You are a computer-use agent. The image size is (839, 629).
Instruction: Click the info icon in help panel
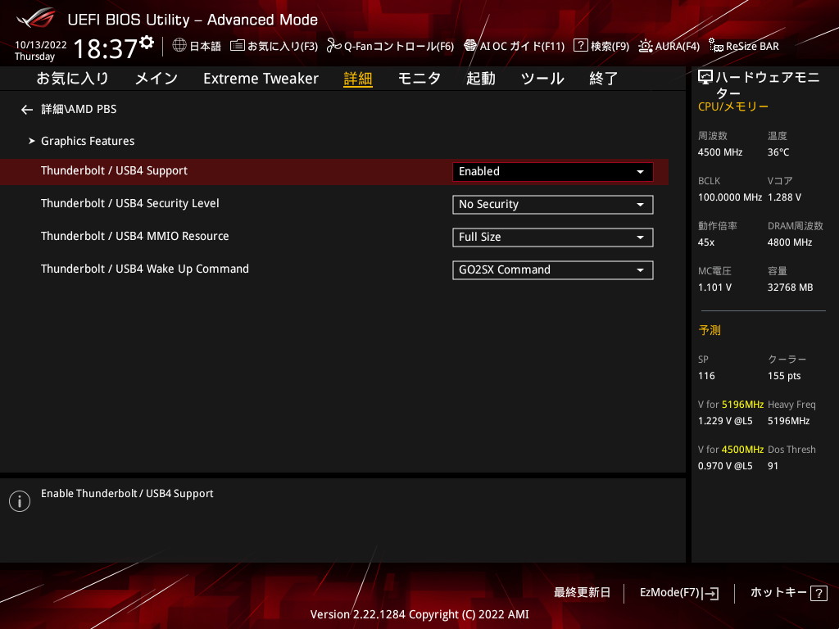coord(20,501)
